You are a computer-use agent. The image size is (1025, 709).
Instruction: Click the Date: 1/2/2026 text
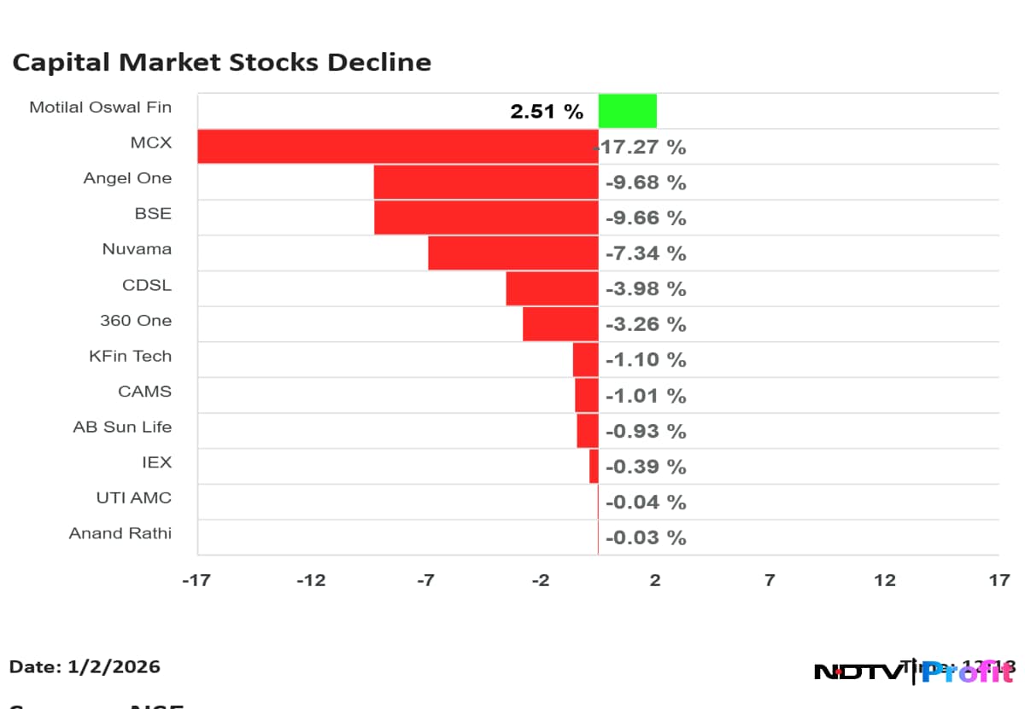click(x=85, y=667)
